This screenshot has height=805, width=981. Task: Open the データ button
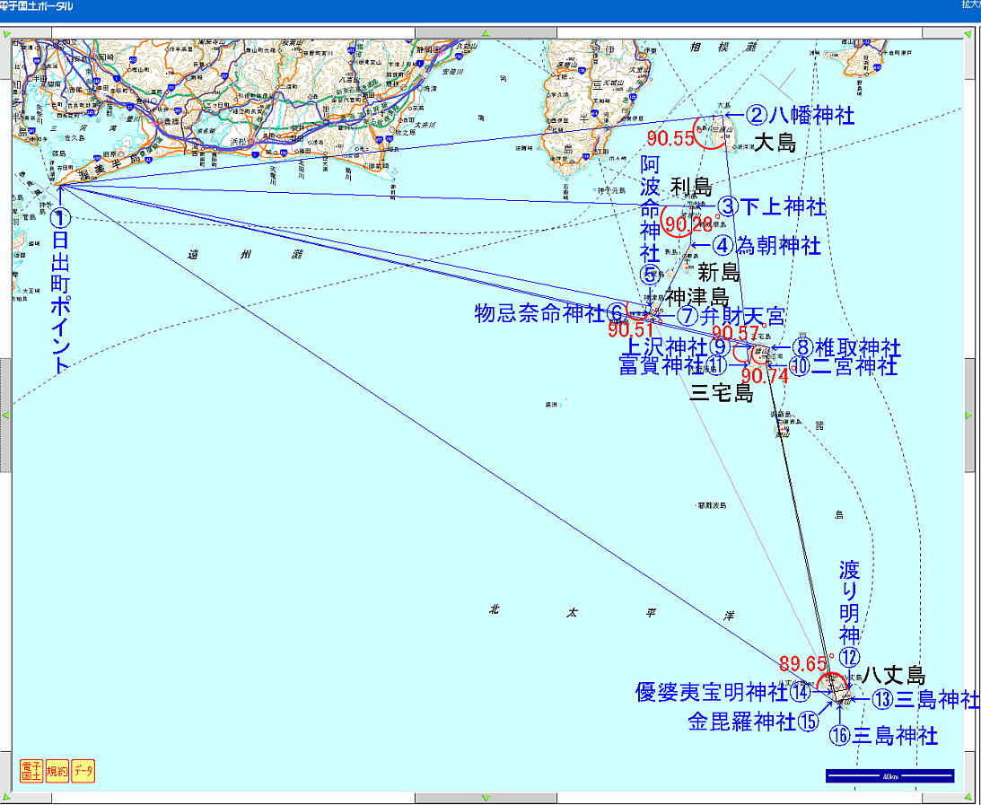pos(83,770)
